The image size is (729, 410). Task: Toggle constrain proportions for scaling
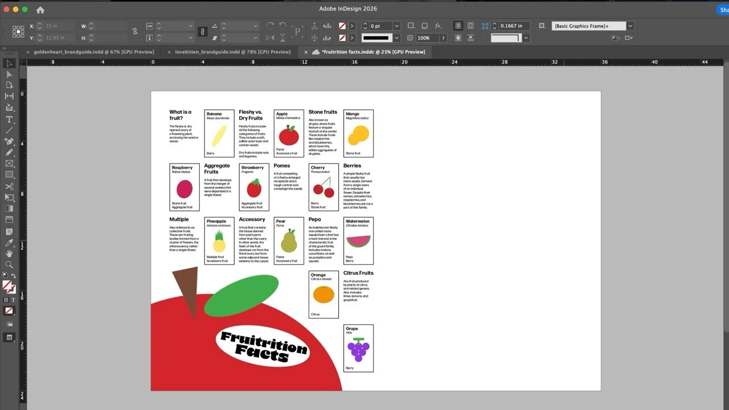(x=202, y=32)
